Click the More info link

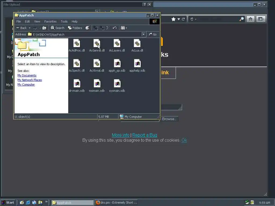(x=121, y=135)
